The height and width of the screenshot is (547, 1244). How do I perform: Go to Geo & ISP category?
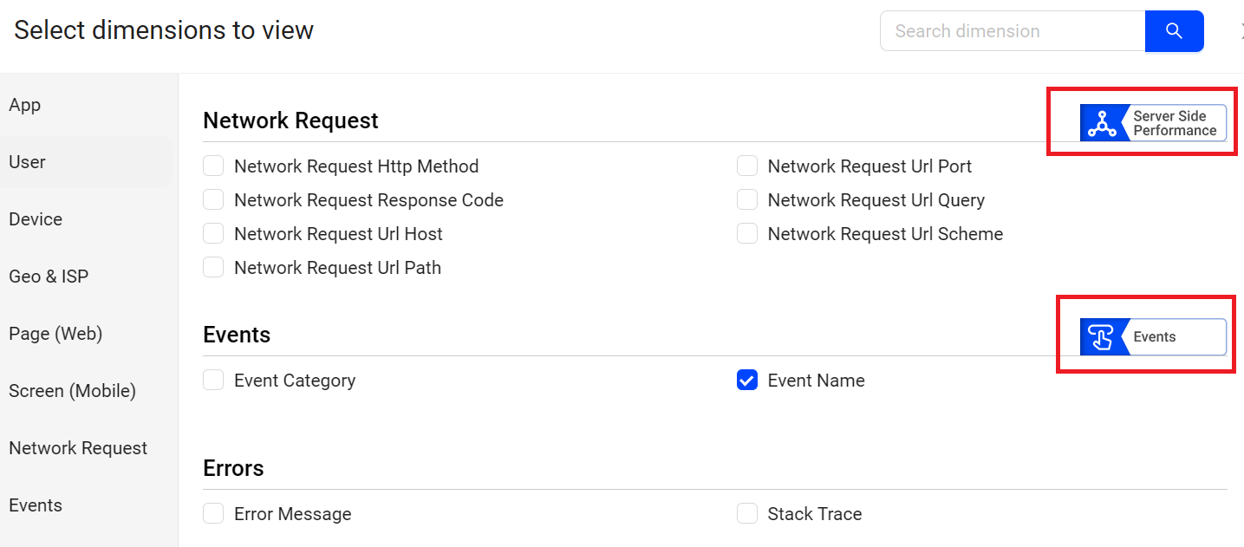click(49, 277)
